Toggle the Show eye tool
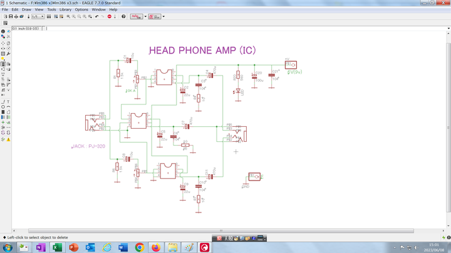 point(9,31)
